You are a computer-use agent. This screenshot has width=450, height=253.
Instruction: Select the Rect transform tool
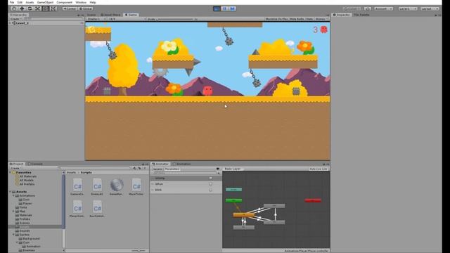45,8
